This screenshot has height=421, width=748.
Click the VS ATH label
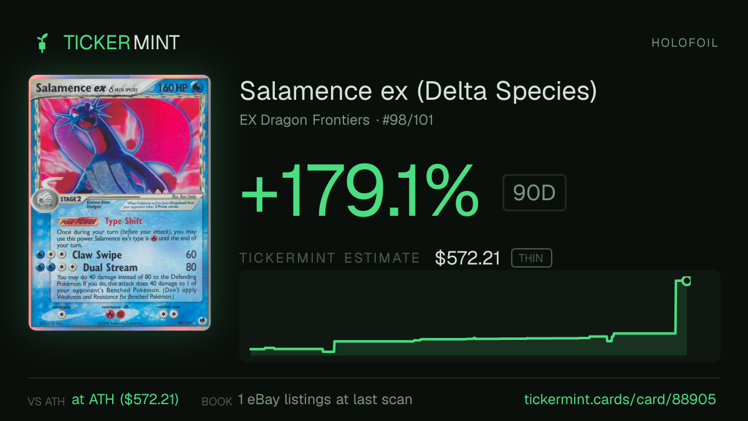coord(46,402)
